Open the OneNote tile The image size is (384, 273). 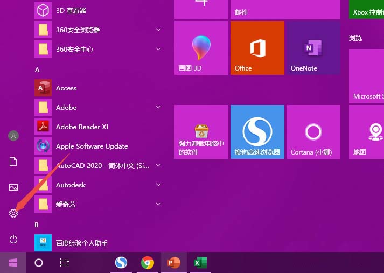click(313, 48)
